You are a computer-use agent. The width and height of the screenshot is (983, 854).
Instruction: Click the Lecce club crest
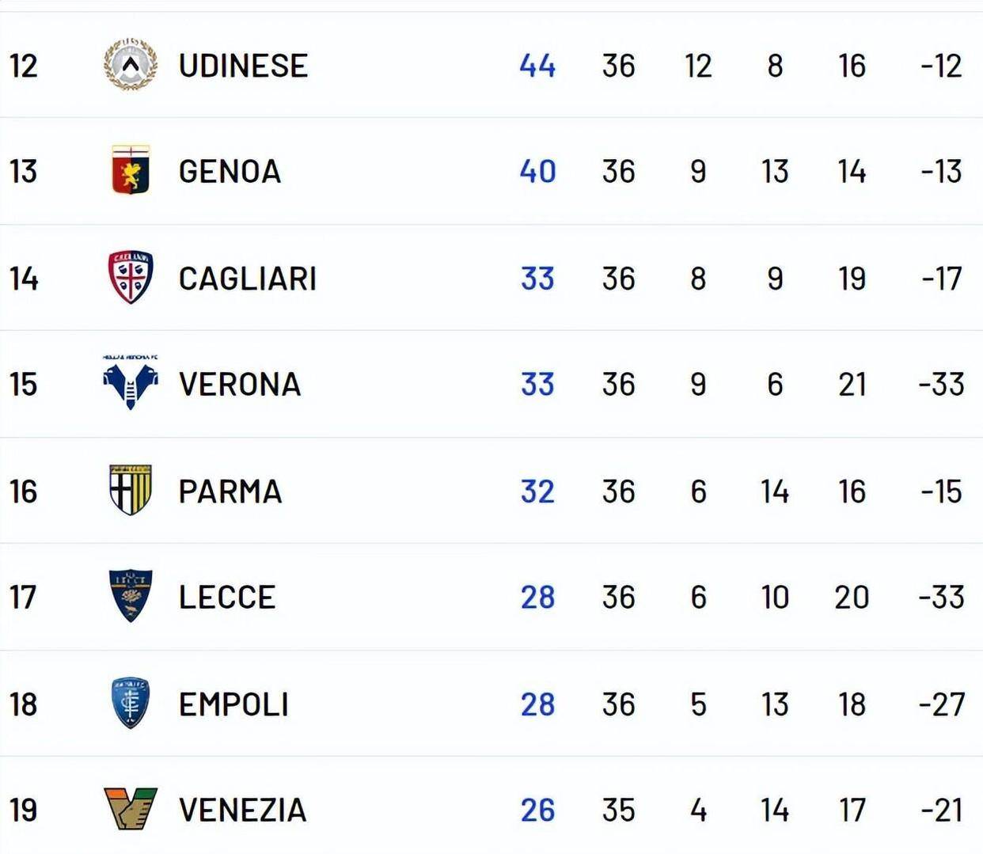tap(131, 596)
